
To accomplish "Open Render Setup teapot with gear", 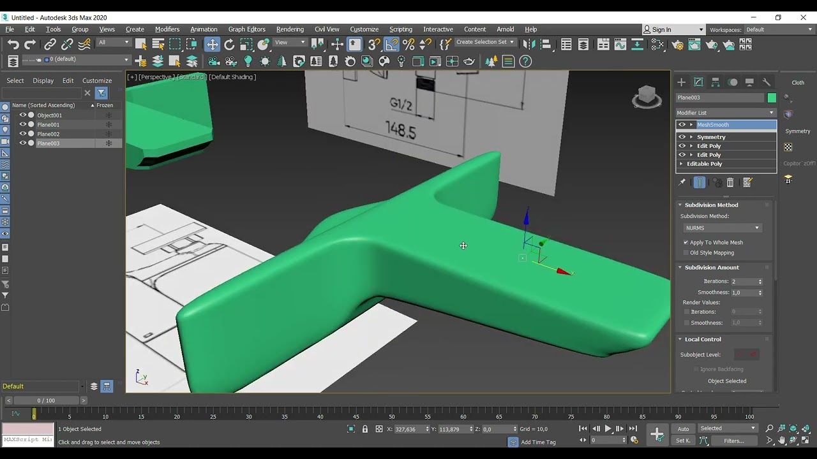I will click(677, 44).
